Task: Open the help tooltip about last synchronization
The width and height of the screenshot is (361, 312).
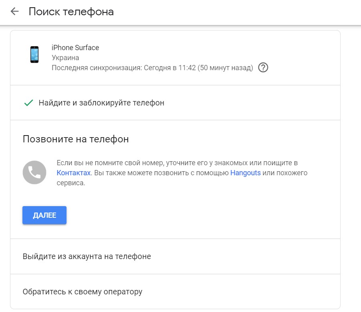Action: click(x=264, y=68)
